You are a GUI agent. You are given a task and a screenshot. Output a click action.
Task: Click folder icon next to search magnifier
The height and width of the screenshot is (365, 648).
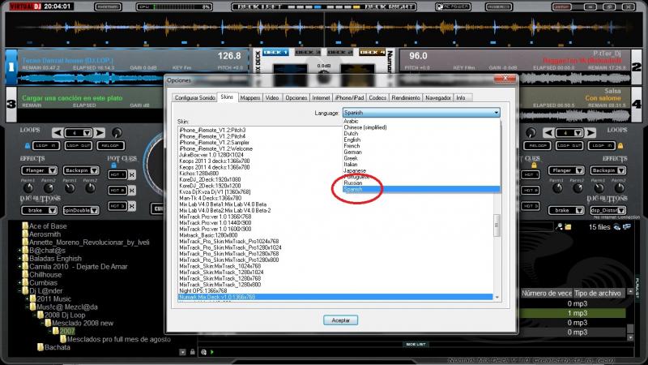568,227
